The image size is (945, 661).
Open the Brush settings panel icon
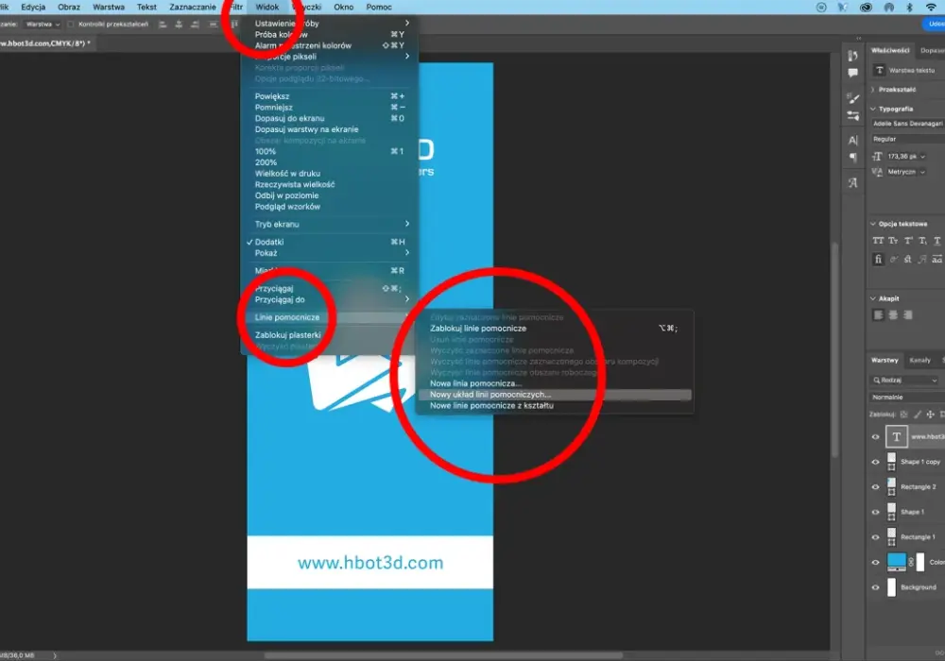(852, 97)
